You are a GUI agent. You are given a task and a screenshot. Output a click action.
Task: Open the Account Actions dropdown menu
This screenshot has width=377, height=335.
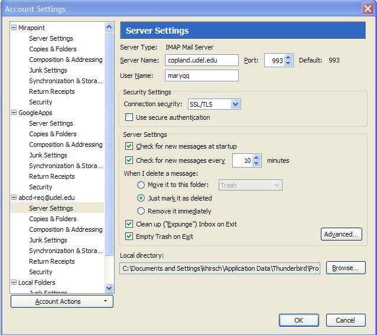[62, 301]
